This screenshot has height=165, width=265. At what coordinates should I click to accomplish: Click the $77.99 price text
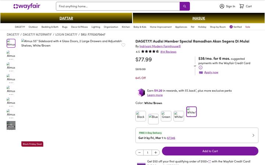point(144,59)
